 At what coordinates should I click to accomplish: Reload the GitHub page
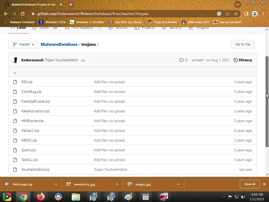[23, 14]
